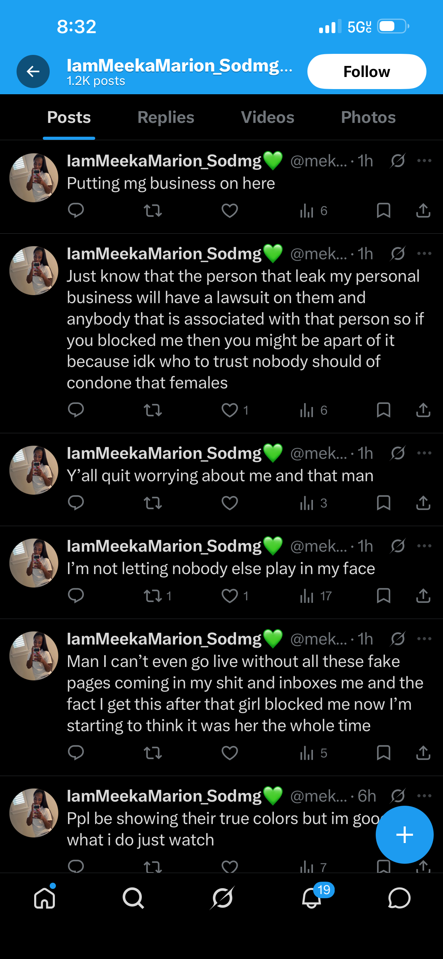Follow IamMeekaMarion_Sodmg account
The height and width of the screenshot is (959, 443).
tap(366, 71)
